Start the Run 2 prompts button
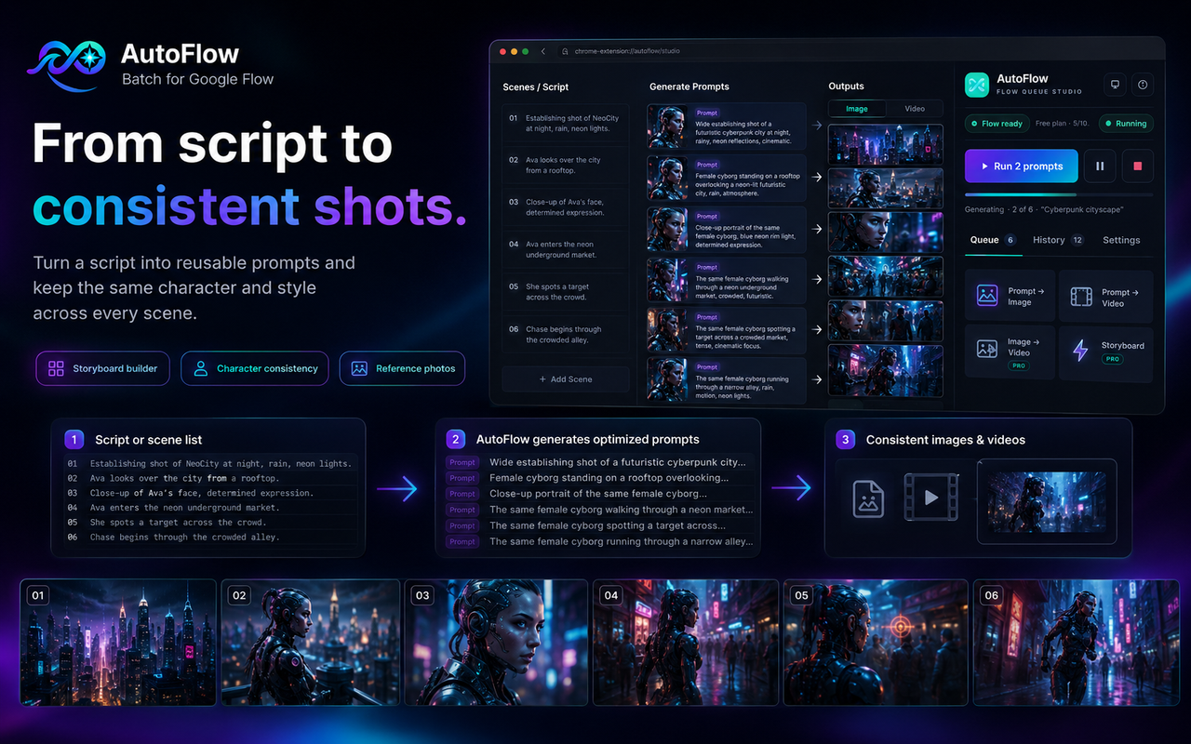The height and width of the screenshot is (744, 1191). point(1022,166)
